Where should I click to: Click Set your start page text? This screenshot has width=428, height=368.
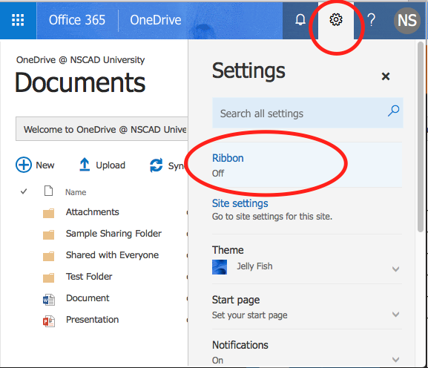249,315
